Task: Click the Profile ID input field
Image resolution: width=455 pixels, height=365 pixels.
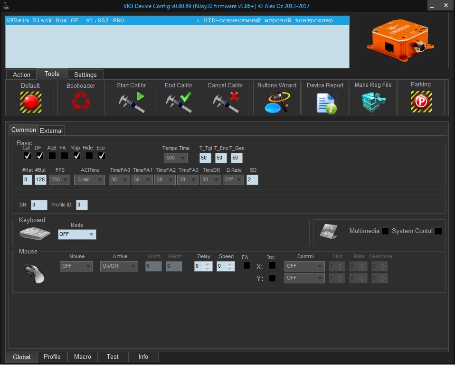Action: [82, 205]
